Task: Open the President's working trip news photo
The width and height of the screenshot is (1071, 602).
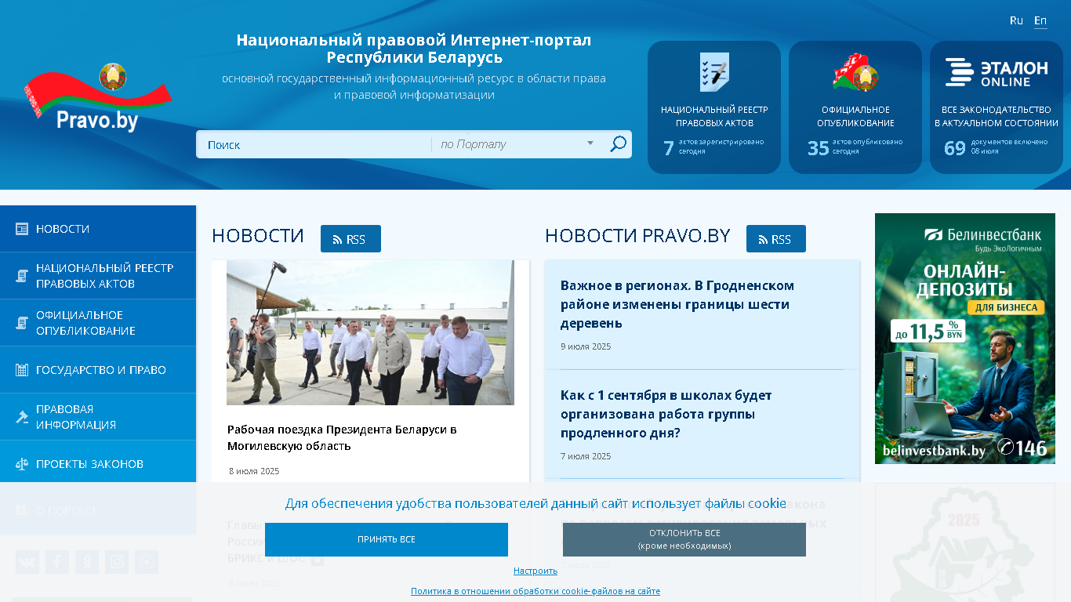Action: (370, 332)
